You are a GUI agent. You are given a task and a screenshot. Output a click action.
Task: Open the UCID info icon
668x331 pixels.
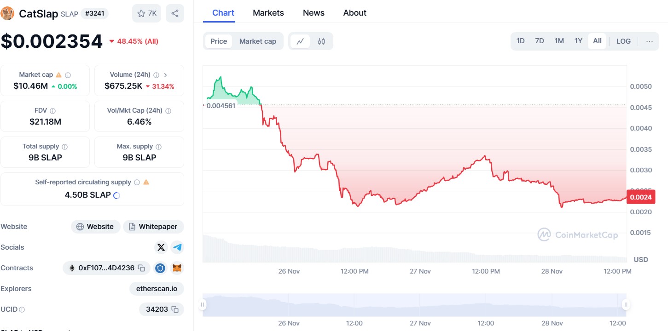(22, 309)
